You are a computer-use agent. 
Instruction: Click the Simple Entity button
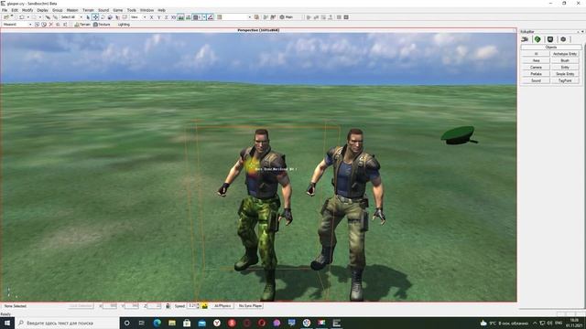(x=565, y=74)
